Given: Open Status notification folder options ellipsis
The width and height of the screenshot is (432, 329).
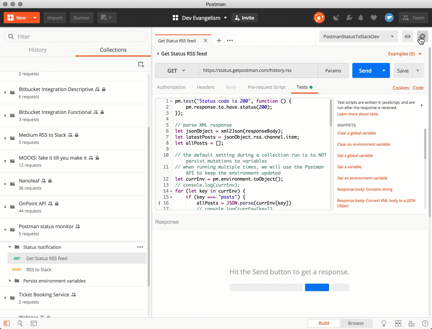Looking at the screenshot, I should (140, 247).
